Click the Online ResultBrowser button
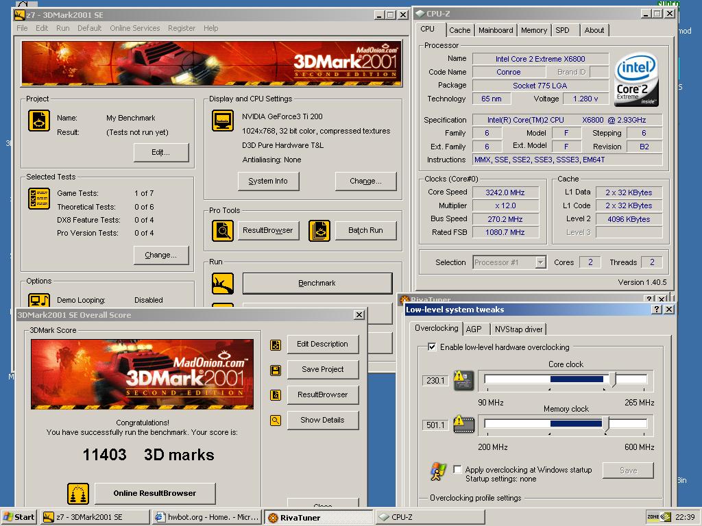 [155, 493]
